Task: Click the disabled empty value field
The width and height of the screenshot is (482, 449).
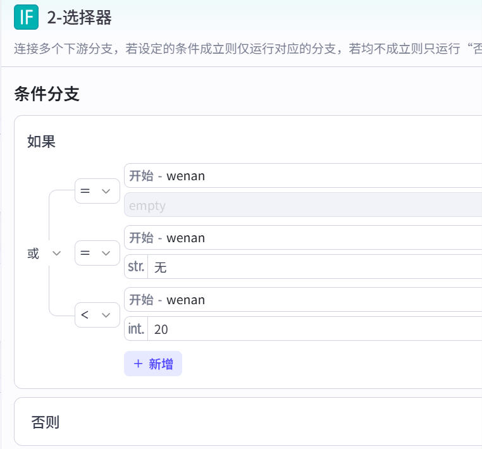Action: point(303,205)
